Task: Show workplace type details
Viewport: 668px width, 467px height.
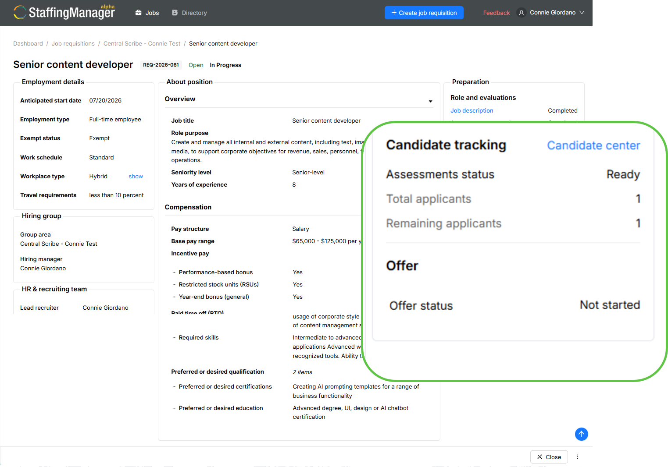Action: coord(136,177)
